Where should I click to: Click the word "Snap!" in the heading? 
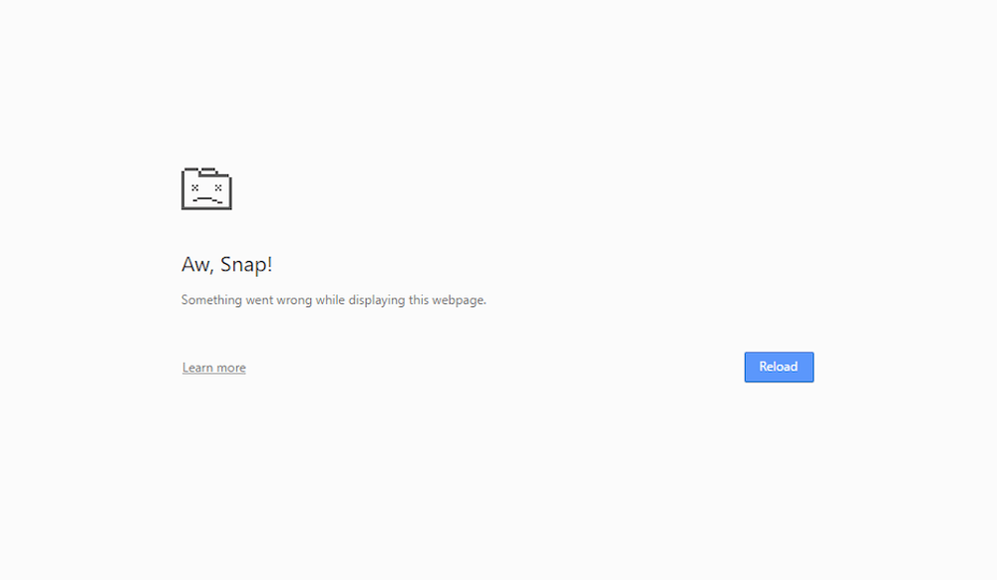click(x=246, y=264)
